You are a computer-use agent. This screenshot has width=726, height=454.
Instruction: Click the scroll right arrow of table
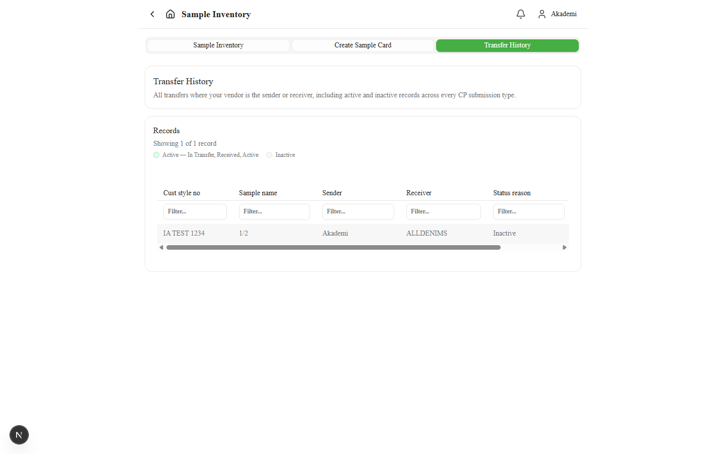565,248
